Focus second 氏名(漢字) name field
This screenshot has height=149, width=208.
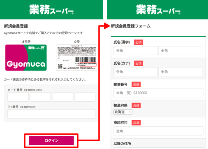coord(180,51)
